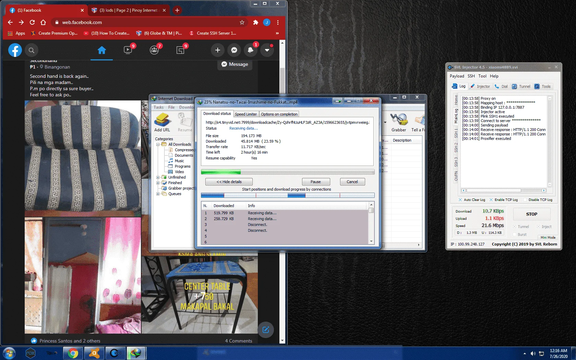Click the striped sofa photo thumbnail
Image resolution: width=576 pixels, height=360 pixels.
(83, 158)
